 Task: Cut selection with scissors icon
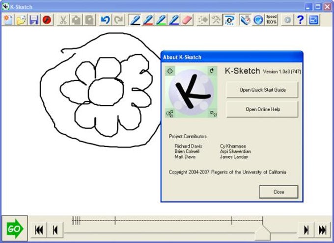tap(63, 20)
